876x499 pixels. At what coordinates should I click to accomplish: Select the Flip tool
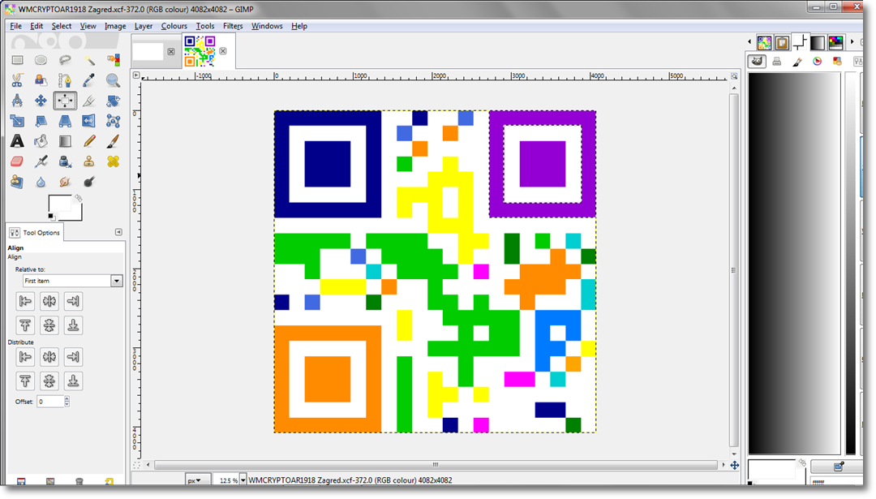[x=89, y=121]
